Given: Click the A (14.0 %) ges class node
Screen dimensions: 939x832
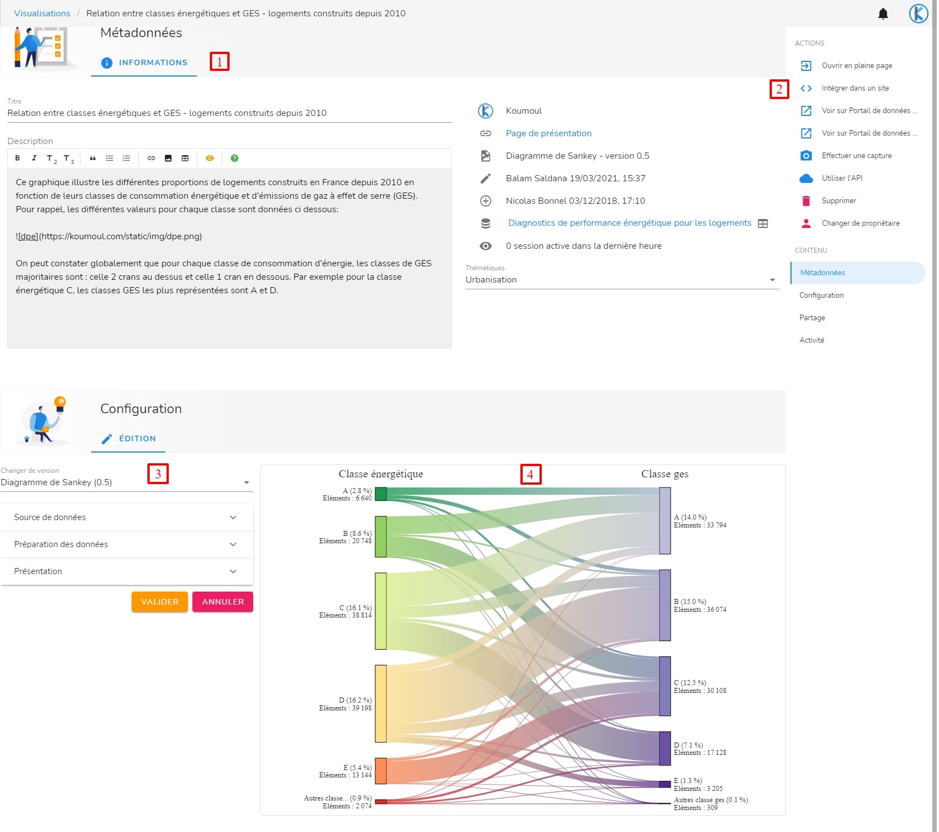Looking at the screenshot, I should [x=665, y=521].
